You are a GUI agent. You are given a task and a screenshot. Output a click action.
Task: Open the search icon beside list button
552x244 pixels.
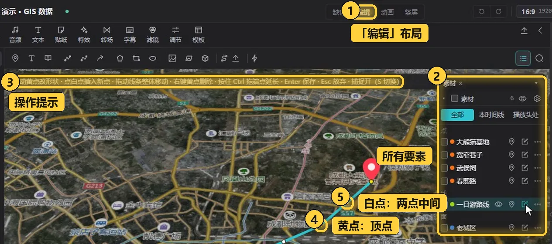539,58
